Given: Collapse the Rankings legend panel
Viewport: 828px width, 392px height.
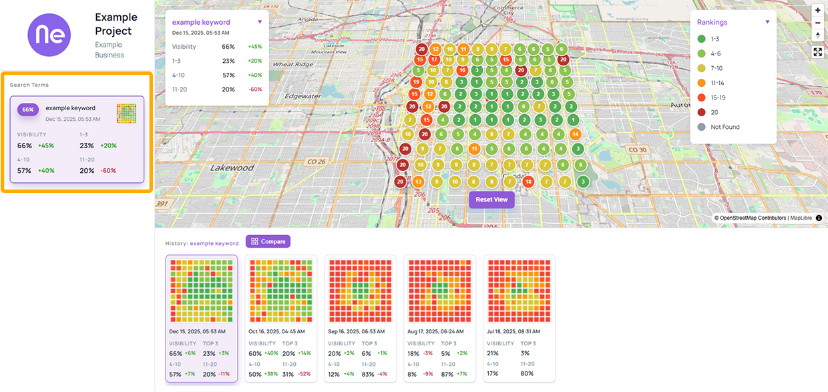Looking at the screenshot, I should click(767, 22).
